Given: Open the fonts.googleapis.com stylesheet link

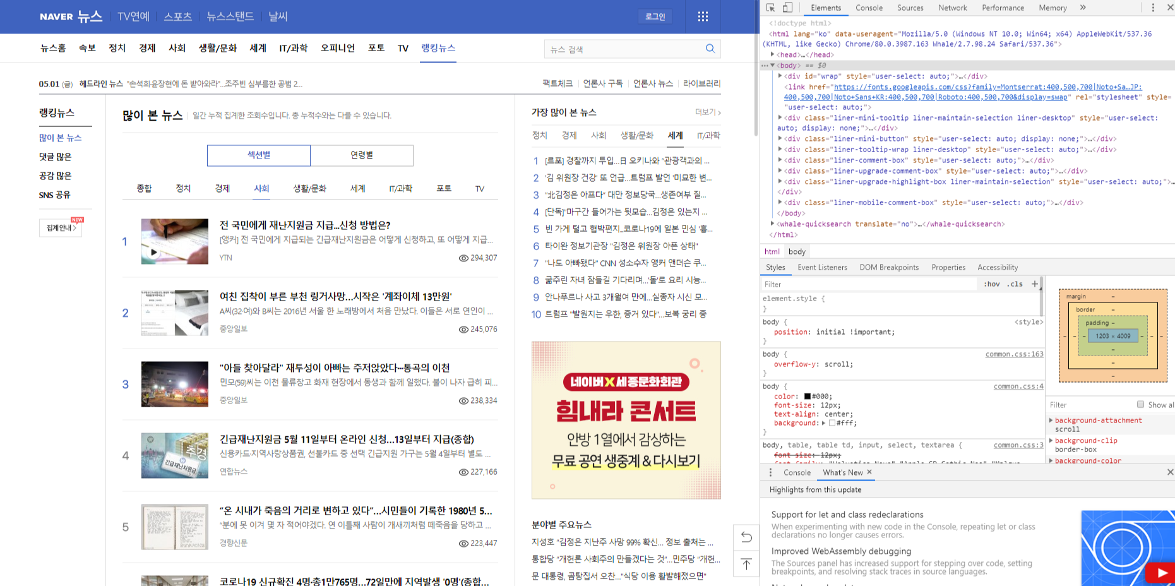Looking at the screenshot, I should tap(963, 92).
